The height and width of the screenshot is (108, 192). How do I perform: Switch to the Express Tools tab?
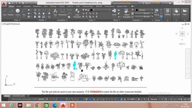click(x=122, y=6)
